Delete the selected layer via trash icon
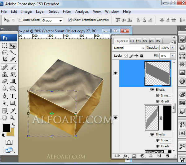186x165 pixels. point(167,156)
